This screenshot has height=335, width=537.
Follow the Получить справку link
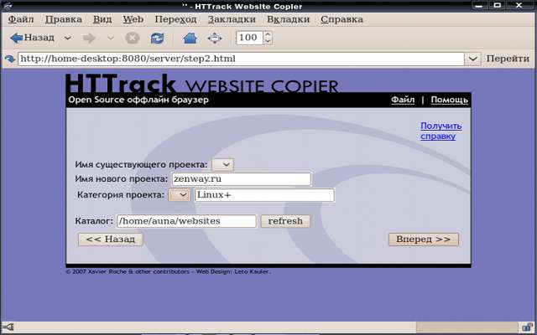pyautogui.click(x=441, y=131)
